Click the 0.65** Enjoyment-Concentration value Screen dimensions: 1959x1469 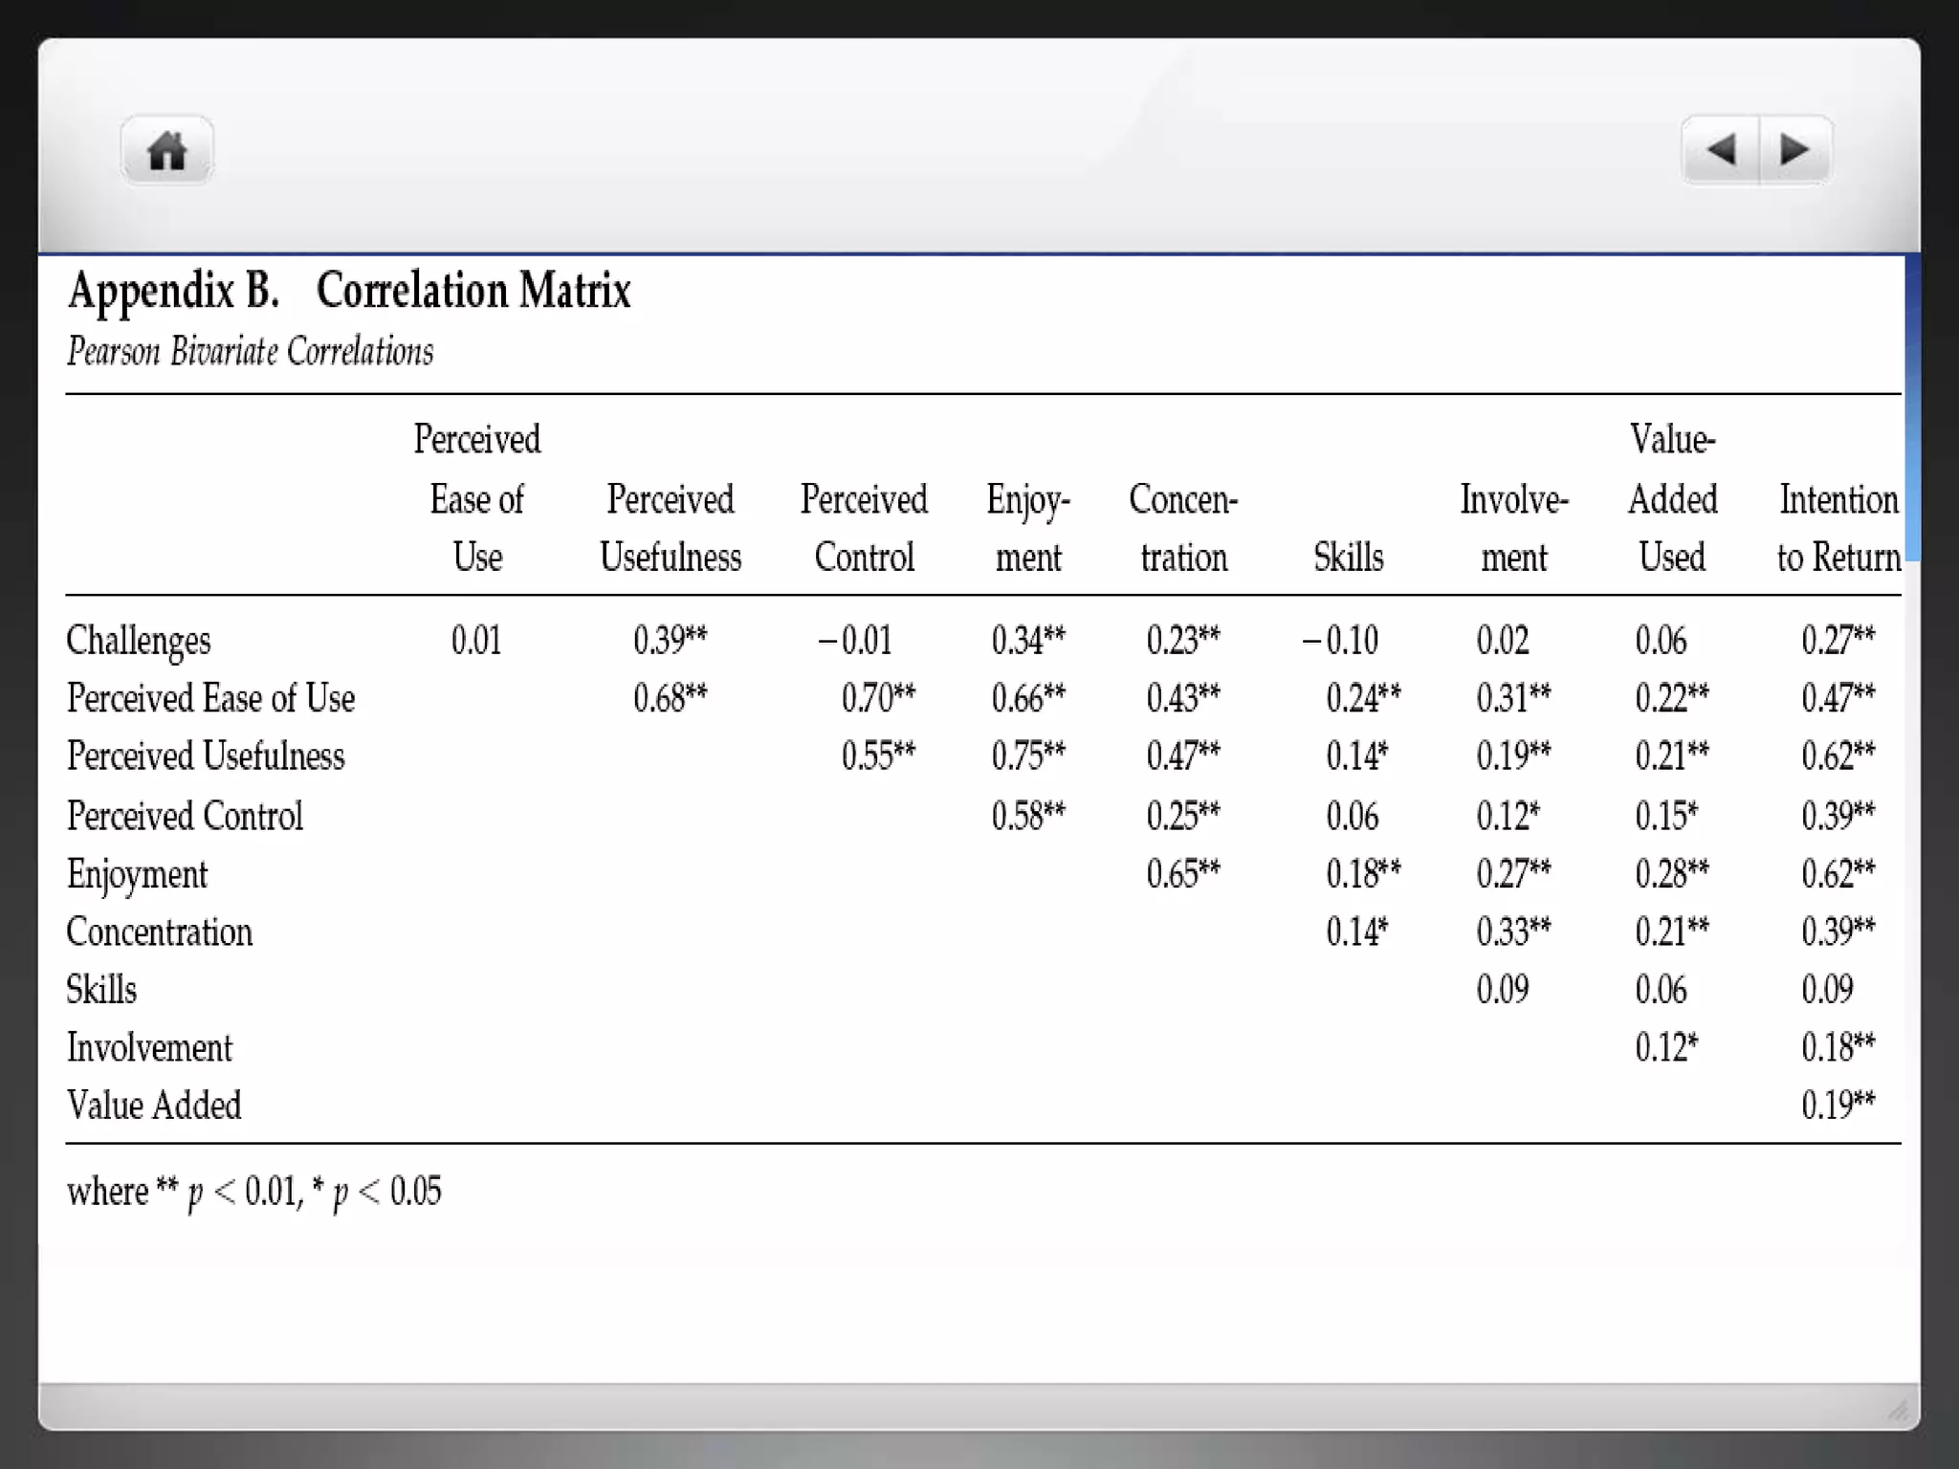[1182, 874]
